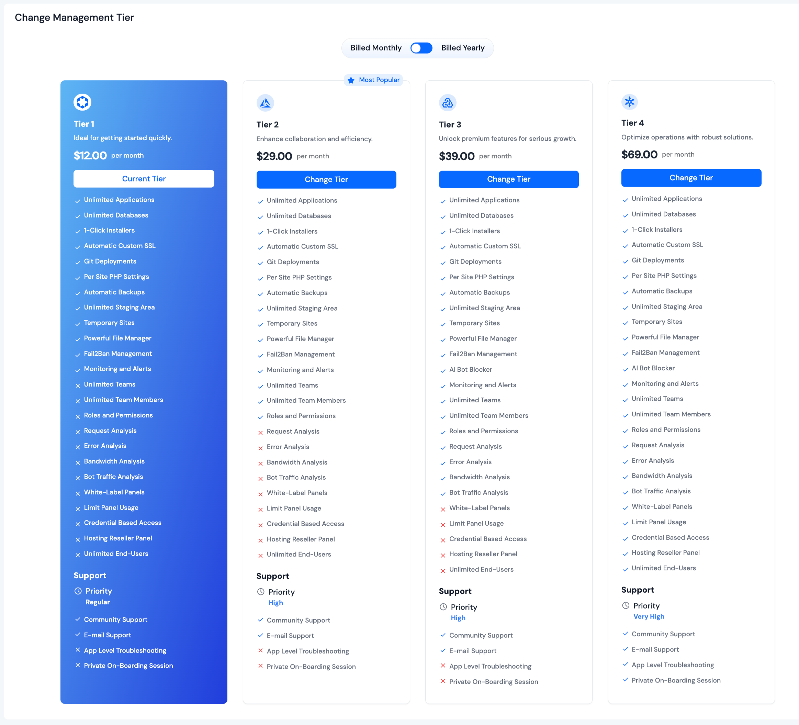Click Change Tier under Tier 3

[508, 179]
